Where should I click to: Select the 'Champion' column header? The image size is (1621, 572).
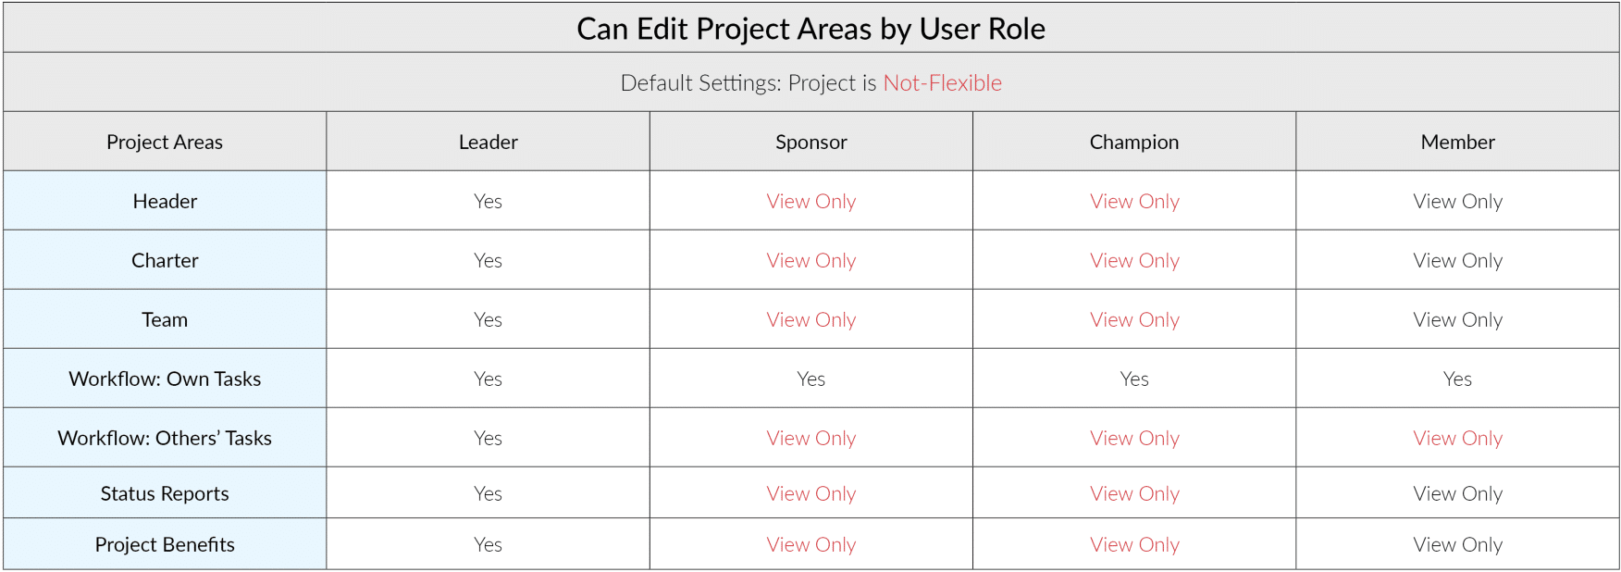click(1133, 142)
